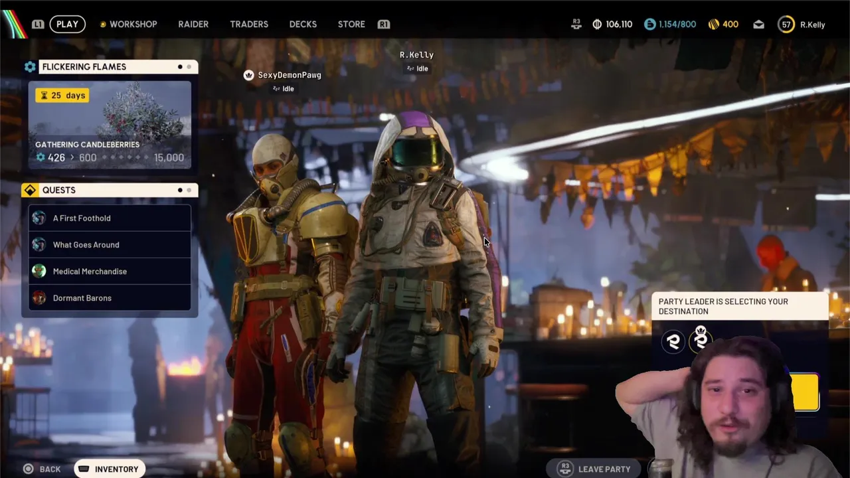Open the Dormant Barons quest
The height and width of the screenshot is (478, 850).
(110, 297)
